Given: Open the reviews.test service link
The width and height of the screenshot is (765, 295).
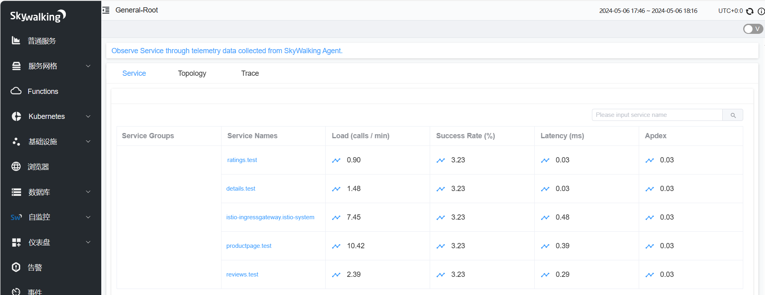Looking at the screenshot, I should click(x=242, y=274).
